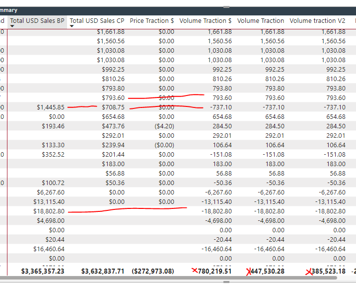Grab the top resize handle of the visual
Screen dimensions: 356x289
226,7
